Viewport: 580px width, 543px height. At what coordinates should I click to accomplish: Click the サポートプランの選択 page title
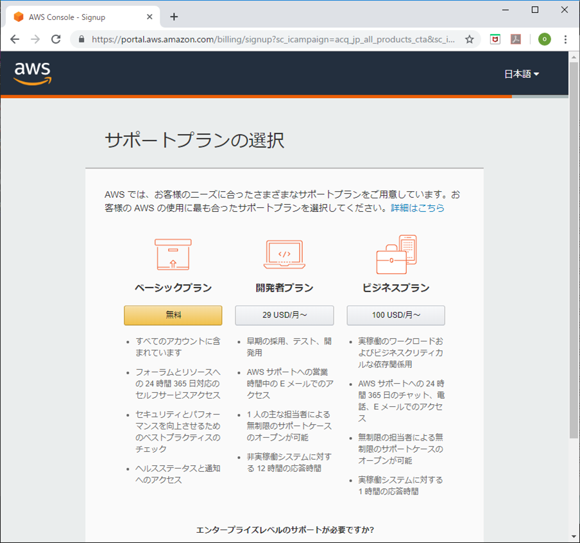point(194,141)
